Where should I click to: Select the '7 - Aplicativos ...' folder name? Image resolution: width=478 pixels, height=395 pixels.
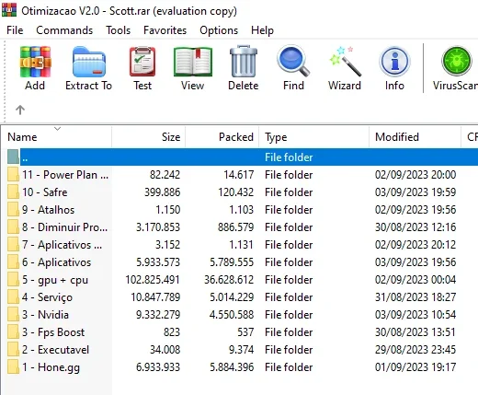(62, 245)
